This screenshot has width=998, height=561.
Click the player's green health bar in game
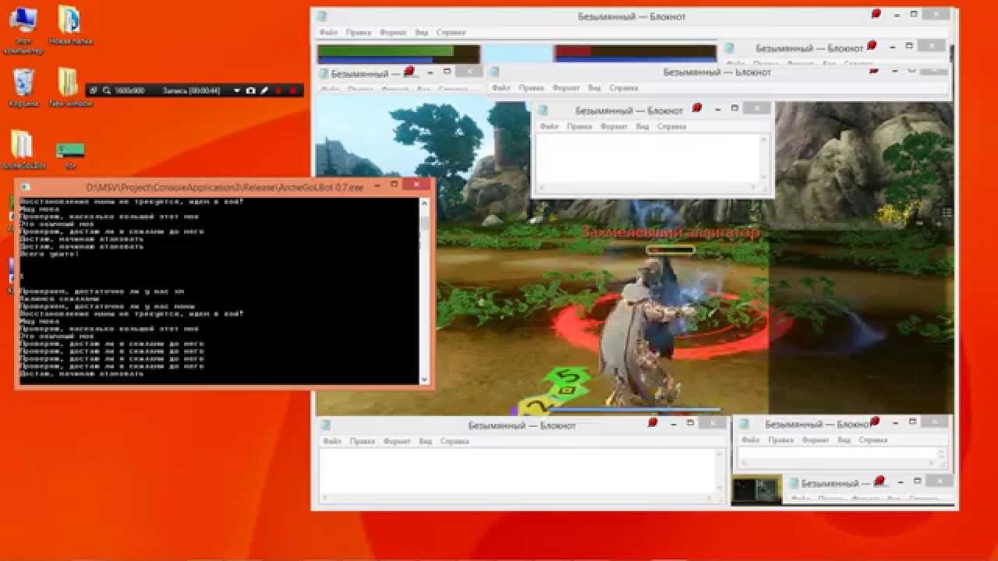click(387, 51)
